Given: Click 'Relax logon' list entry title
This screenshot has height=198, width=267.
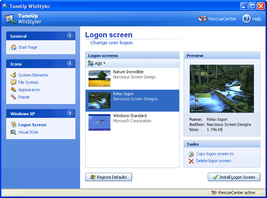Looking at the screenshot, I should tap(123, 94).
